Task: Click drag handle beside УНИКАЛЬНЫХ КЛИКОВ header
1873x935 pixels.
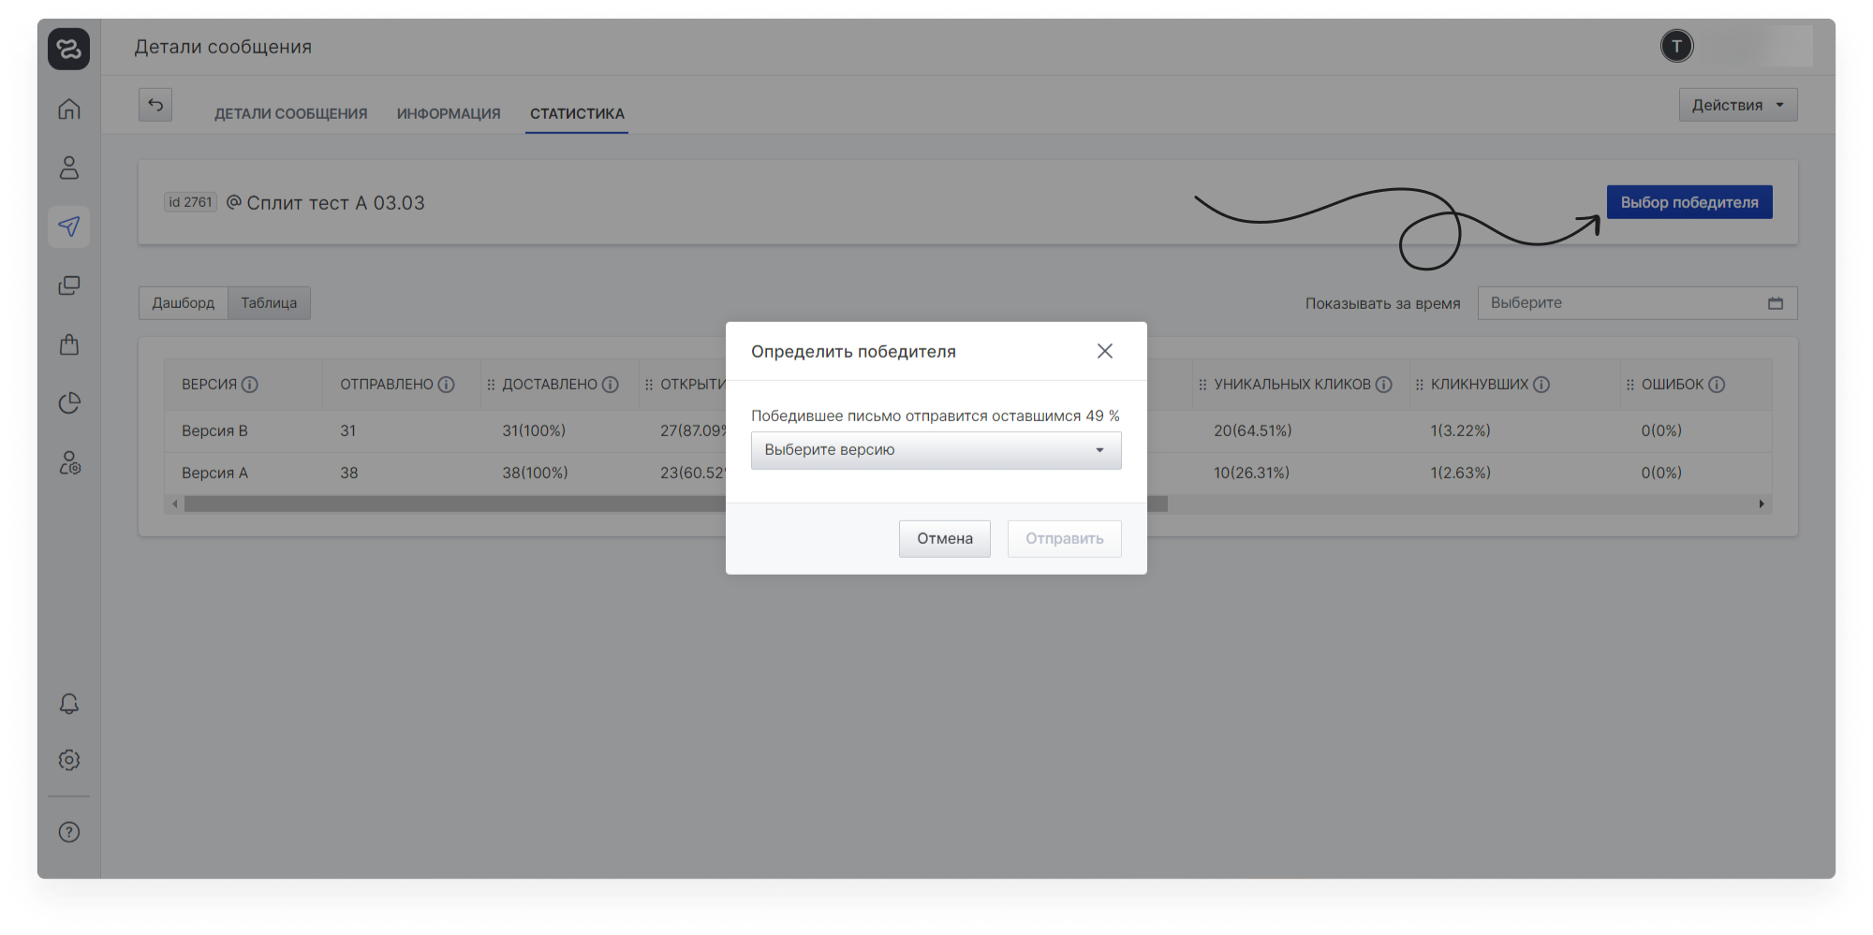Action: click(x=1202, y=385)
